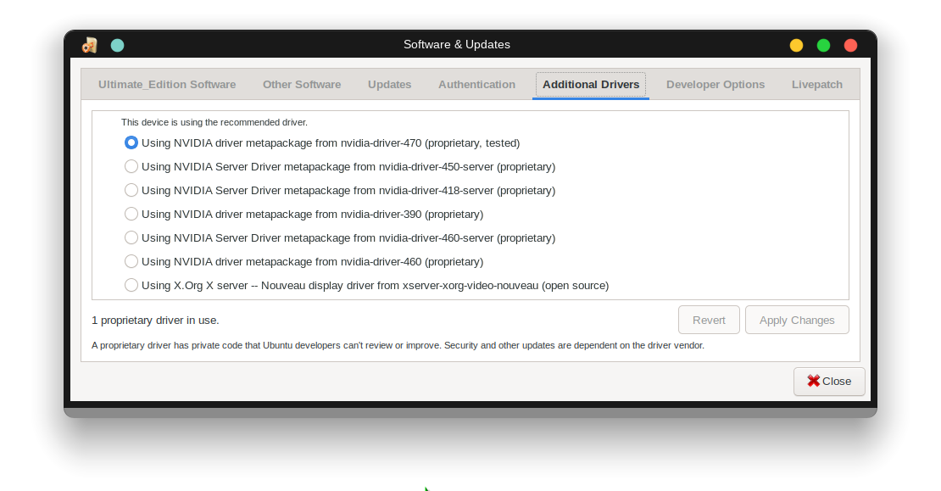Open the Ultimate_Edition Software tab
Viewport: 941px width, 491px height.
[x=167, y=85]
